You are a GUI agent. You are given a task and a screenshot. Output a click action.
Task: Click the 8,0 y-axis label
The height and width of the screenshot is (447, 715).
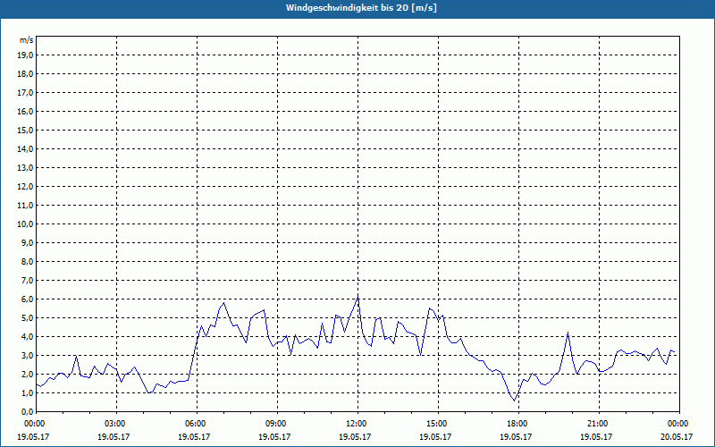[27, 262]
